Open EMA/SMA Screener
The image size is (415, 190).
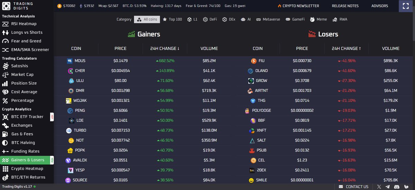(x=26, y=50)
